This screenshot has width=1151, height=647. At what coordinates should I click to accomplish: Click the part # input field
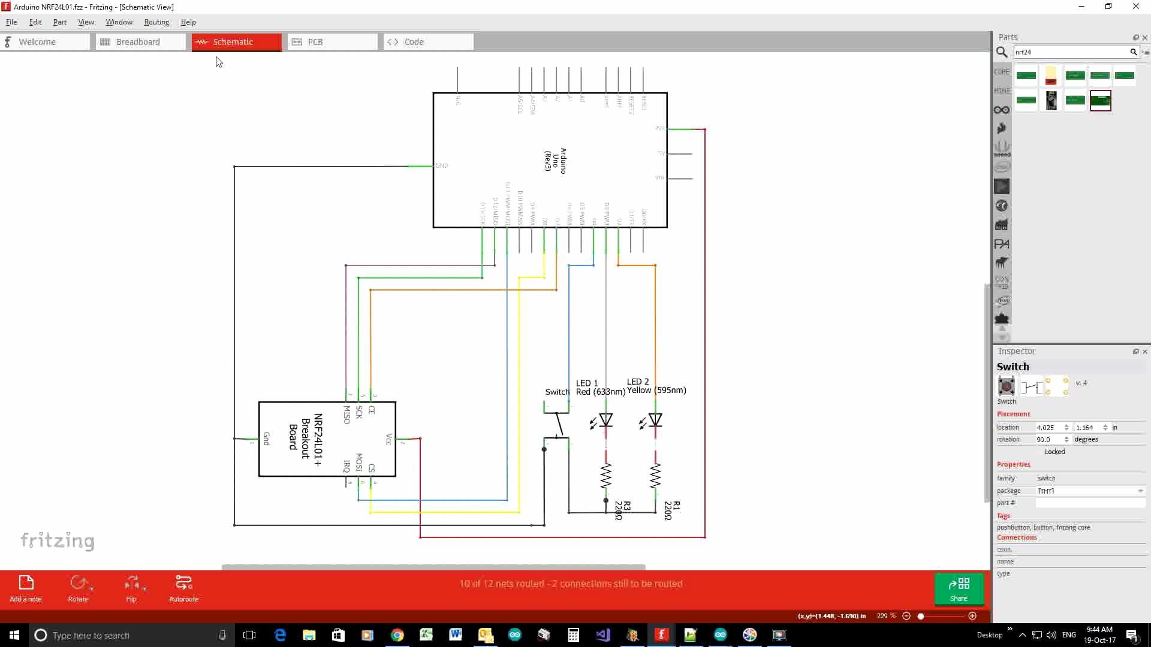pyautogui.click(x=1089, y=503)
